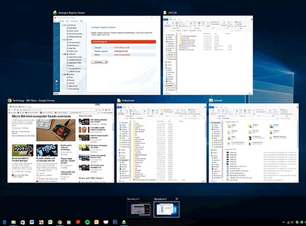
Task: Select virtual desktop 2 thumbnail
Action: [166, 209]
